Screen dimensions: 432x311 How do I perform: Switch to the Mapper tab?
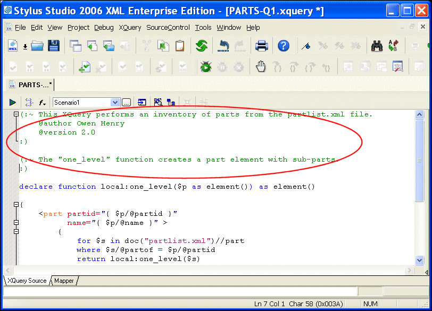pos(64,280)
